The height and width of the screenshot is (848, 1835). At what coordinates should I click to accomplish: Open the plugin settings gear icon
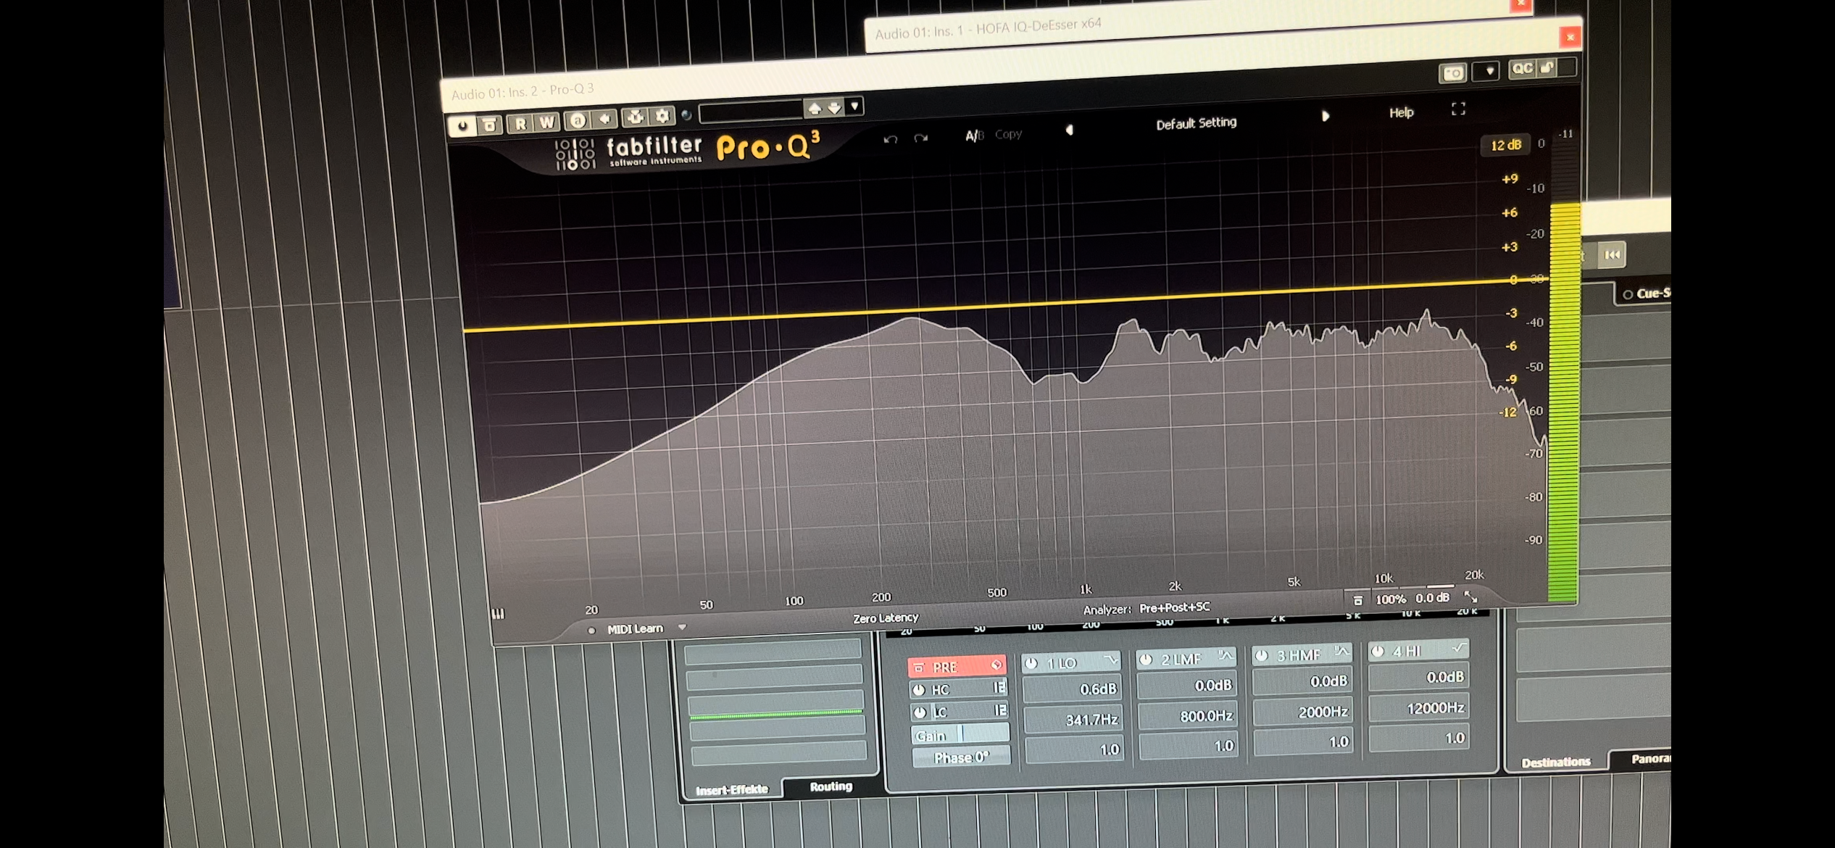pos(662,116)
